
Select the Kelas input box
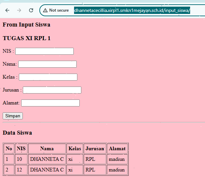click(48, 77)
